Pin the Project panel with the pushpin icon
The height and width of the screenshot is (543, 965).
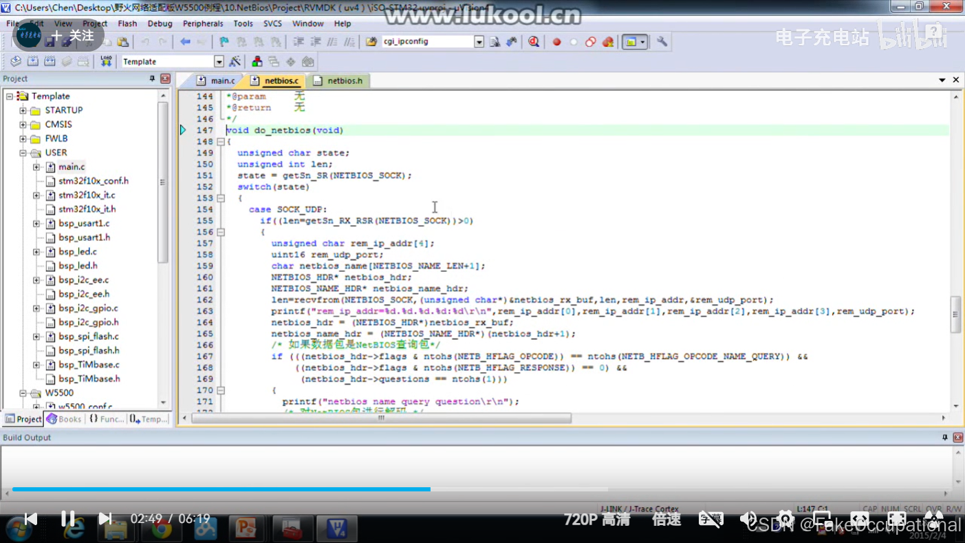click(153, 79)
